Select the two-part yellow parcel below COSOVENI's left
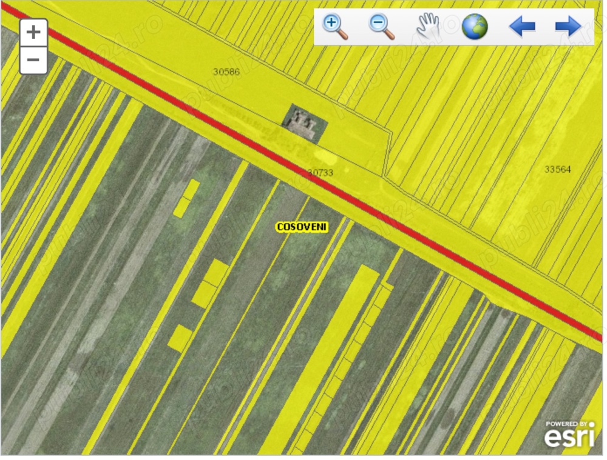The width and height of the screenshot is (607, 460). pos(209,284)
